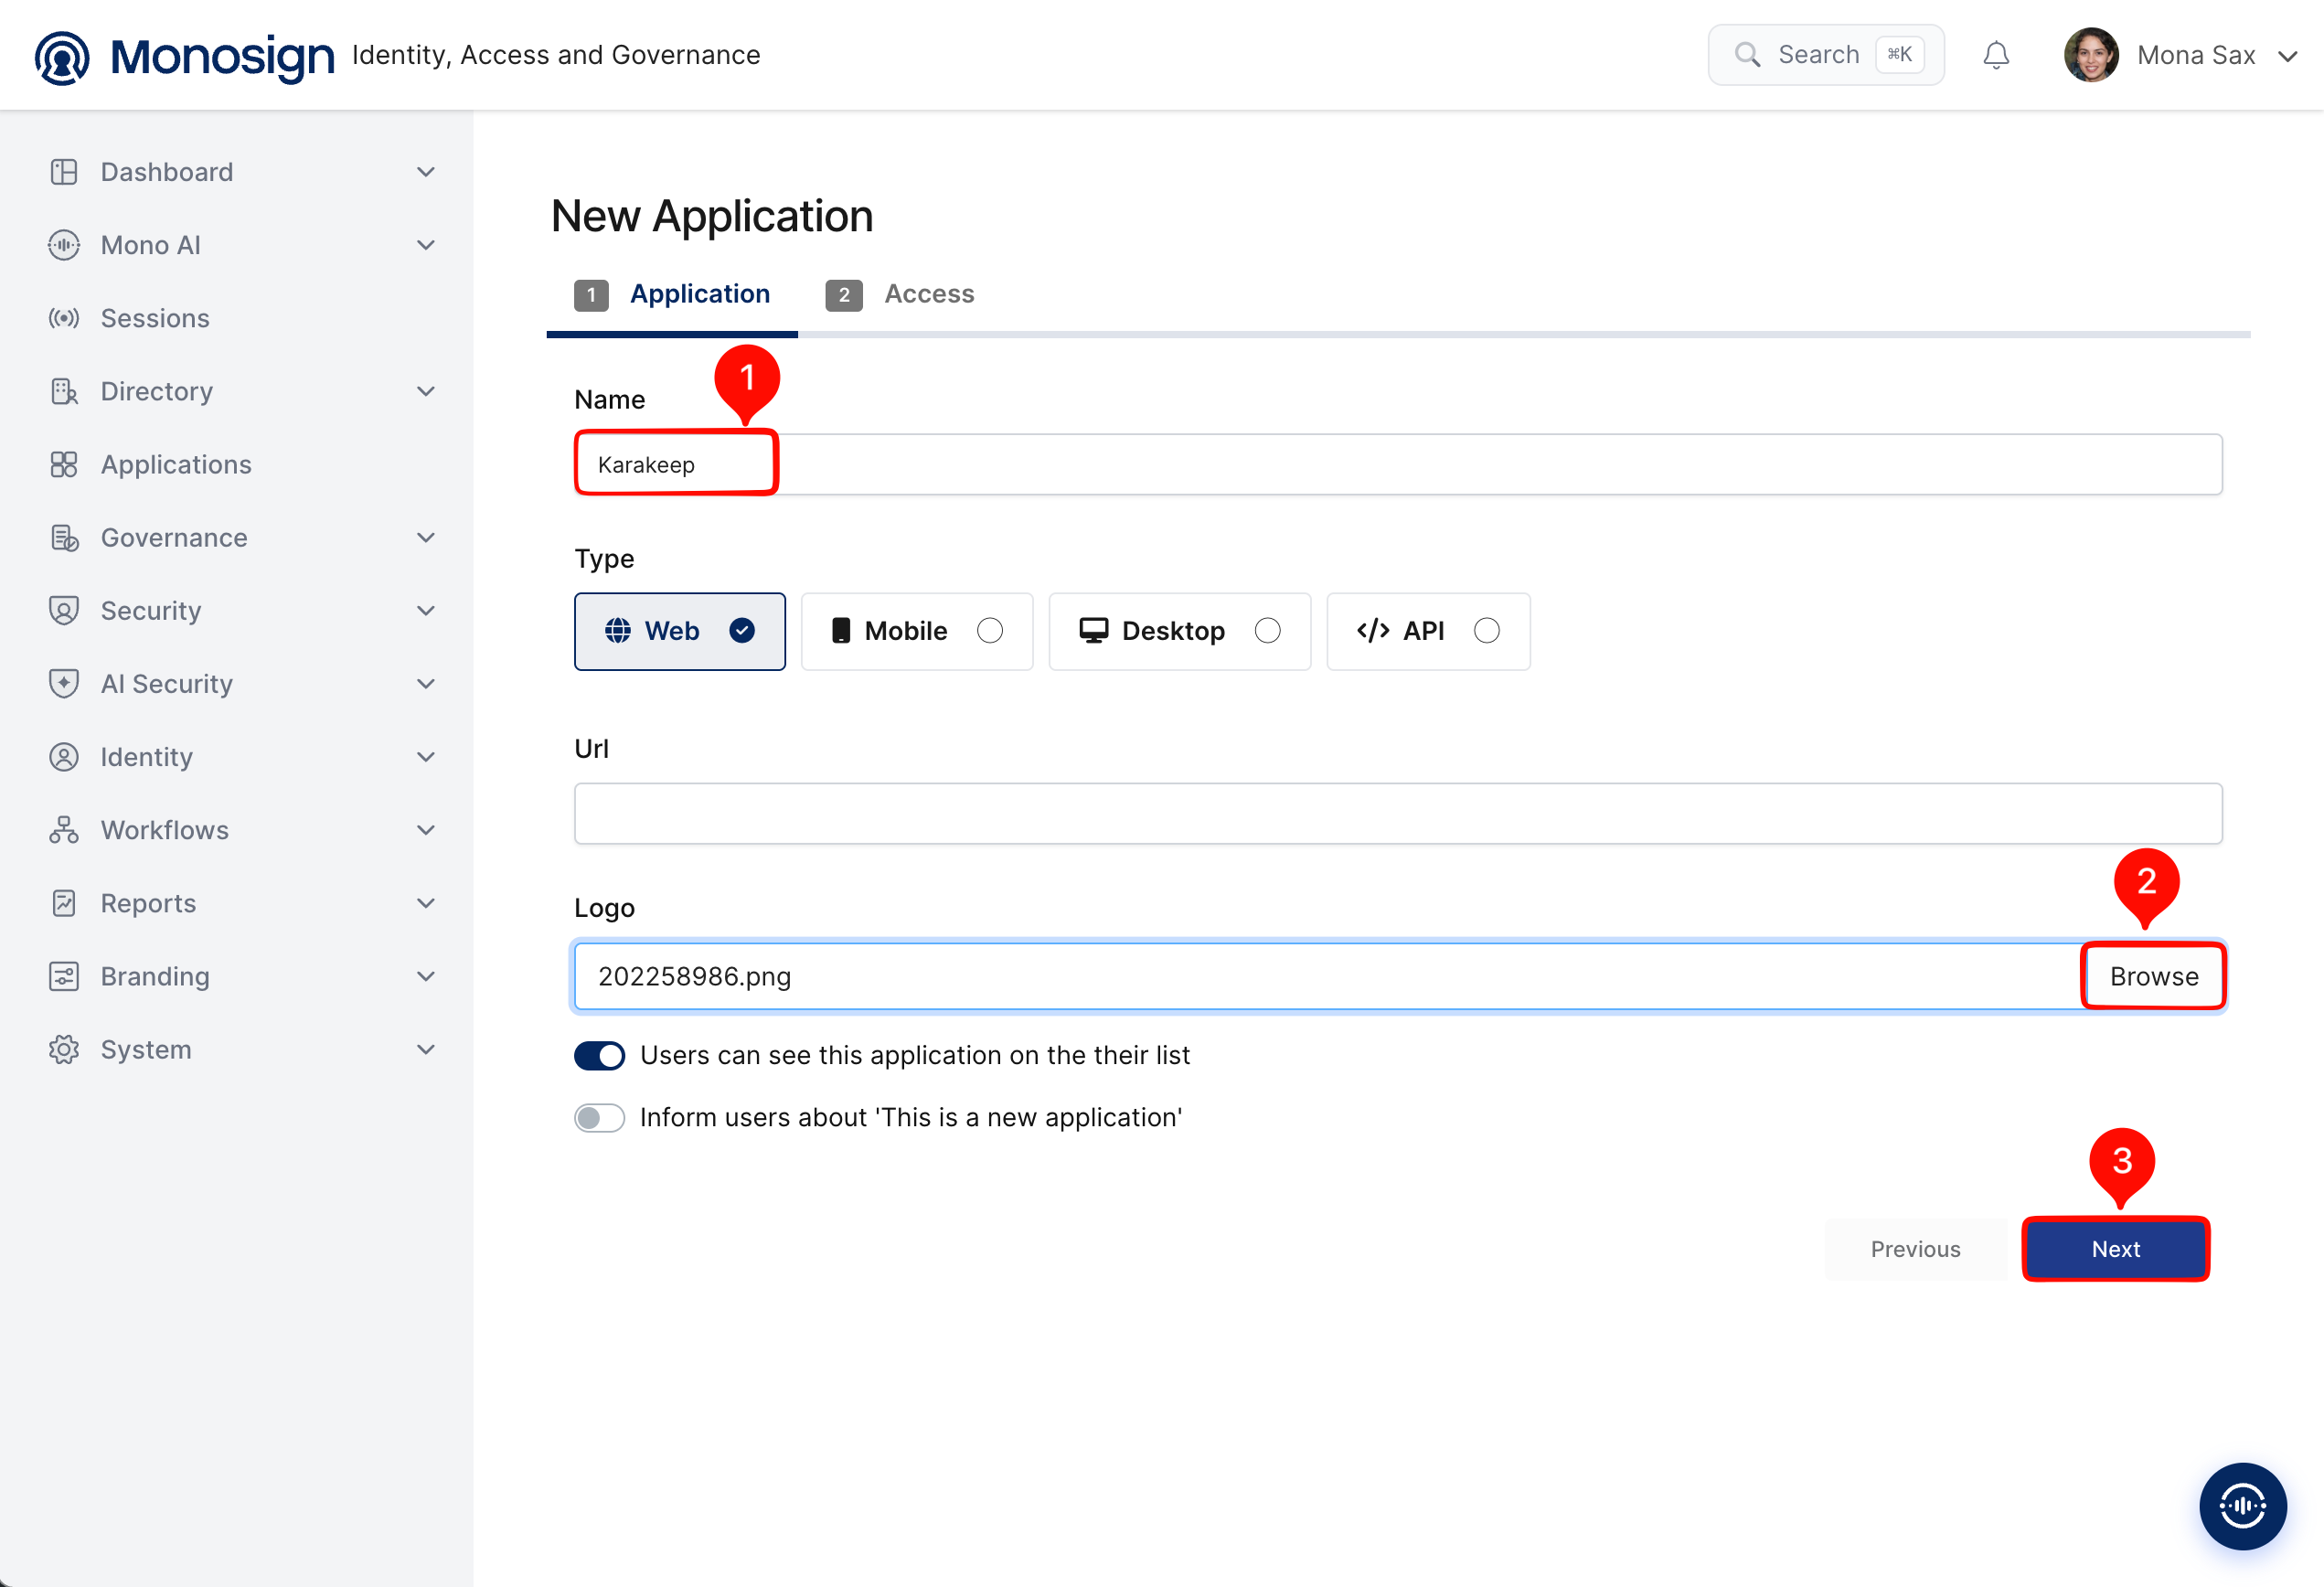Expand the Directory menu chevron
The width and height of the screenshot is (2324, 1587).
click(426, 391)
